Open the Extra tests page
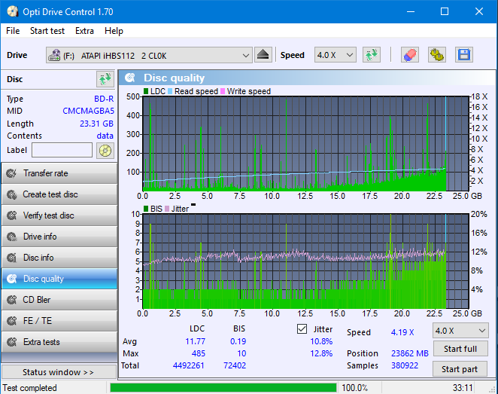Viewport: 498px width, 394px height. tap(59, 342)
